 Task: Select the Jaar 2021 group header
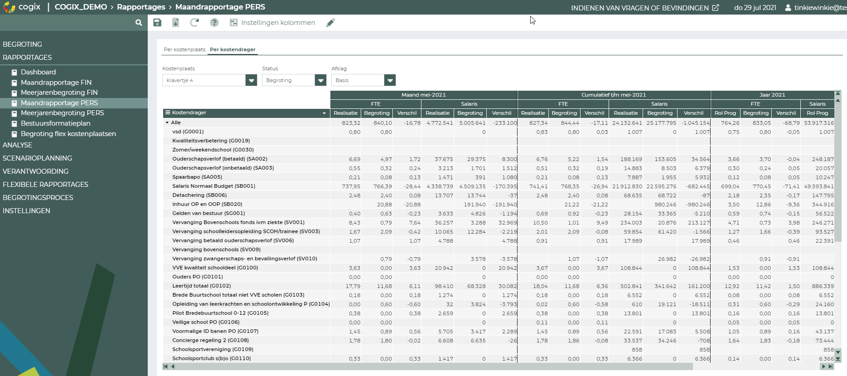click(772, 95)
